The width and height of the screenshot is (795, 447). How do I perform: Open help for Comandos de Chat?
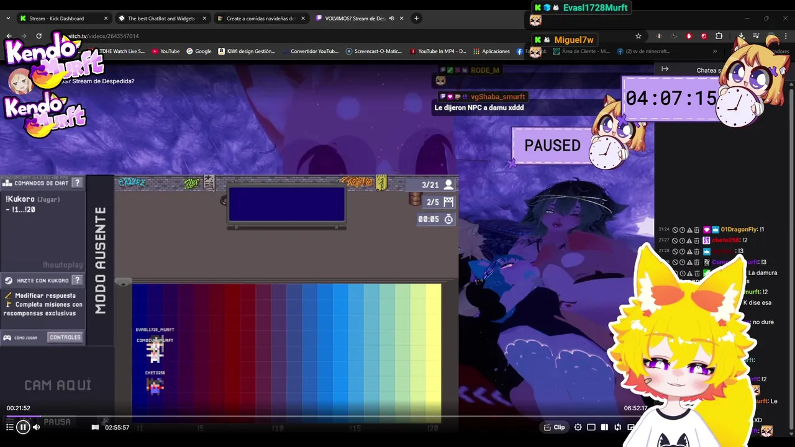click(77, 183)
